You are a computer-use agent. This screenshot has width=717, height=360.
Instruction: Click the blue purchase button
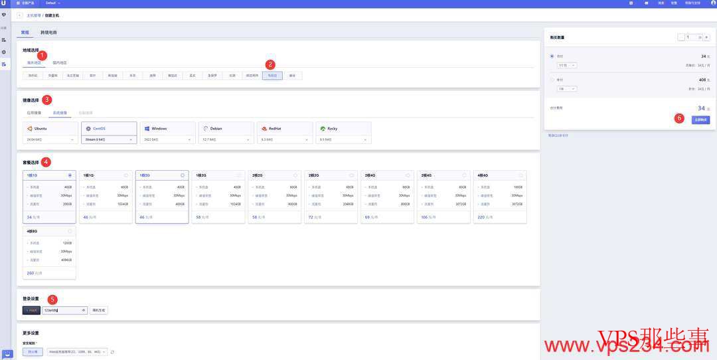700,120
